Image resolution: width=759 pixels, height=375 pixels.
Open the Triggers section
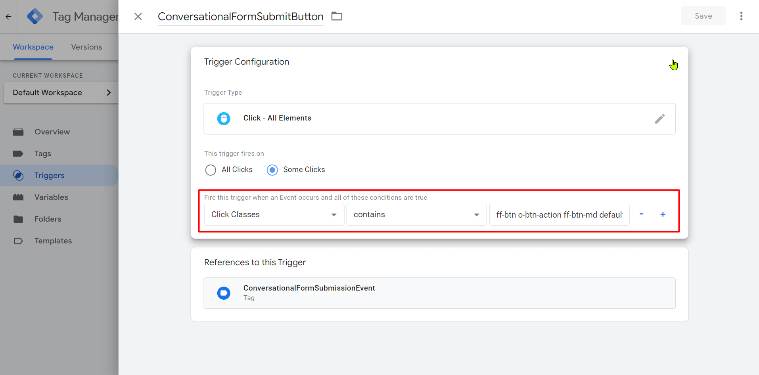[49, 175]
